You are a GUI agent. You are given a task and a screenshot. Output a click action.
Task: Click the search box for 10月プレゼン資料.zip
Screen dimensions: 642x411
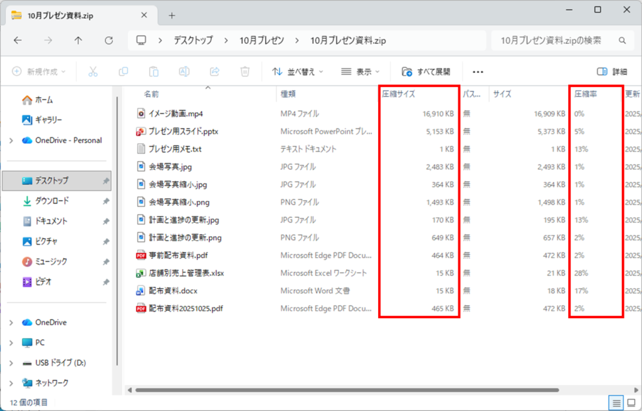[552, 40]
